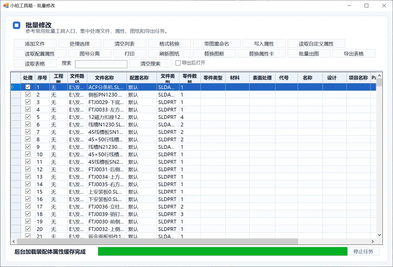The width and height of the screenshot is (393, 267).
Task: Click the 添加文件 button
Action: (x=35, y=44)
